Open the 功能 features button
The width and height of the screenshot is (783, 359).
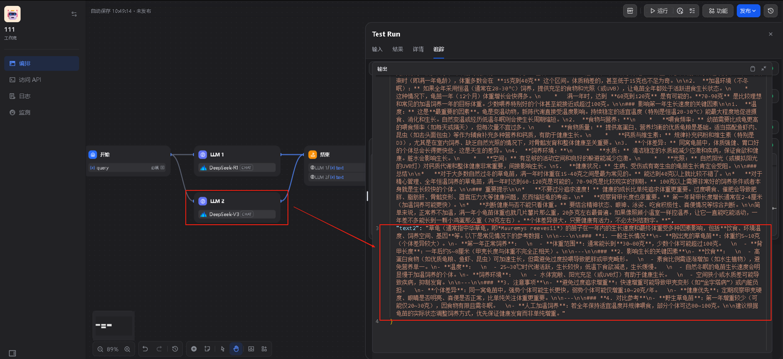point(718,11)
